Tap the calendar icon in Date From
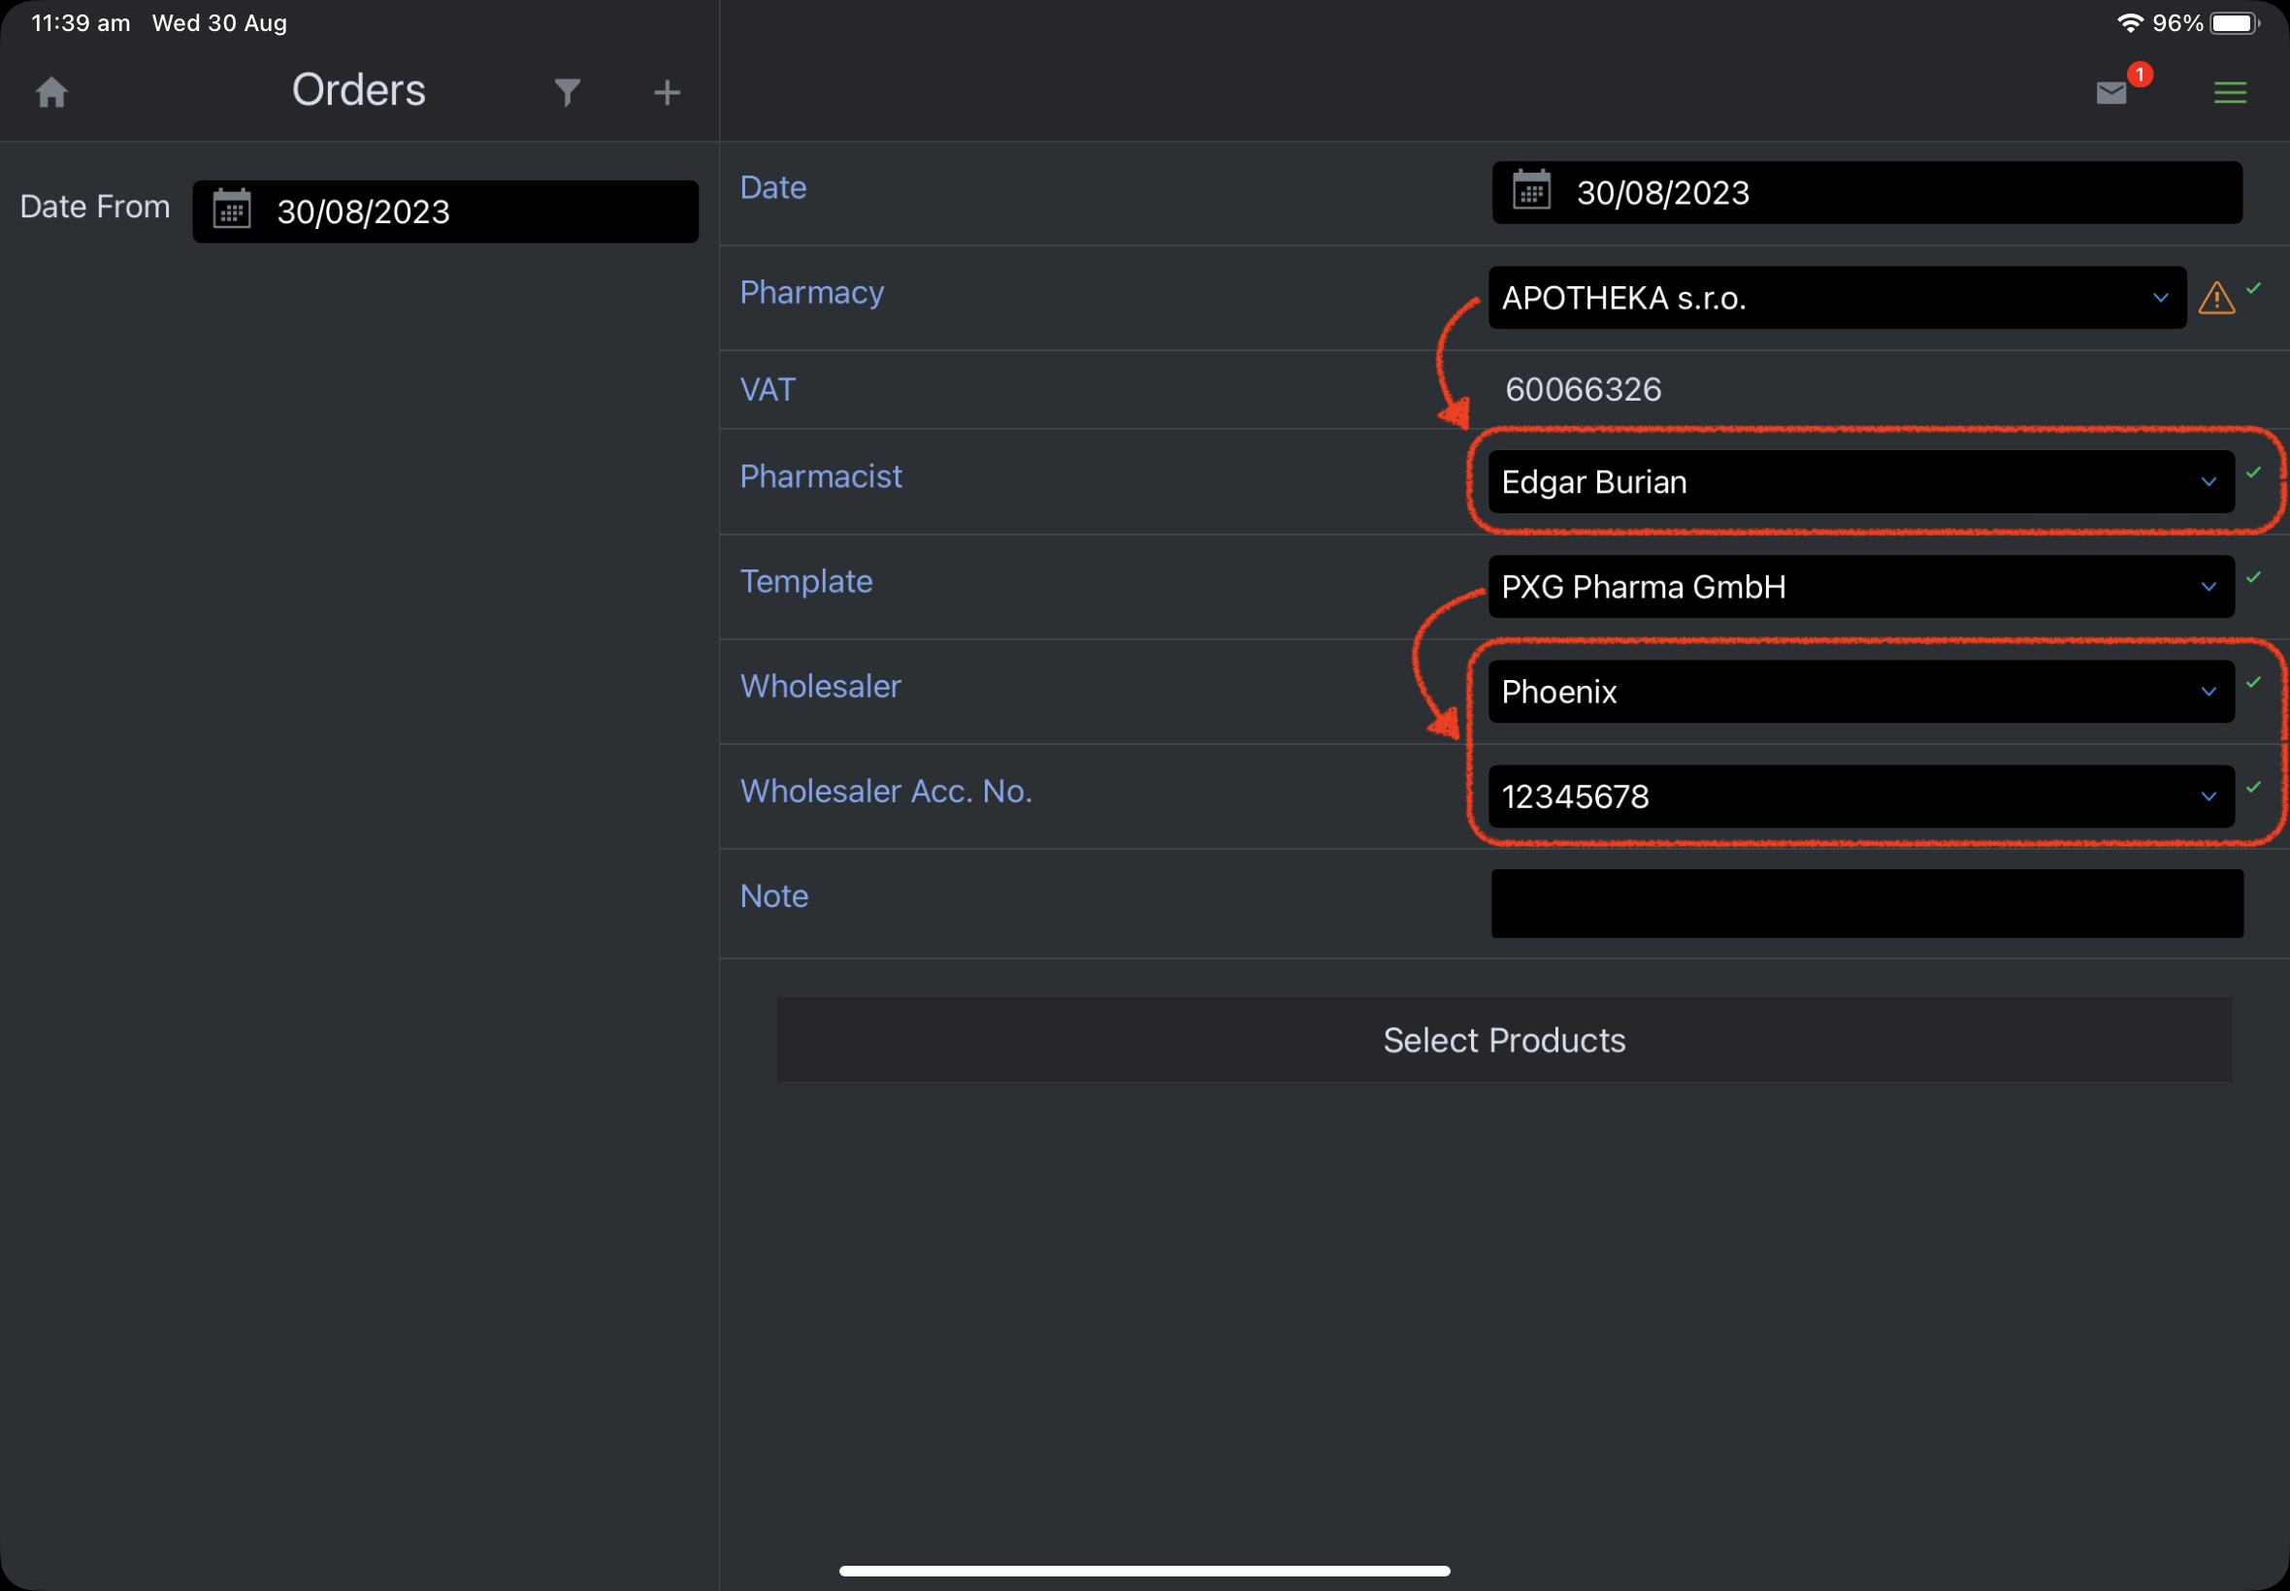Screen dimensions: 2290x1591 pos(232,210)
